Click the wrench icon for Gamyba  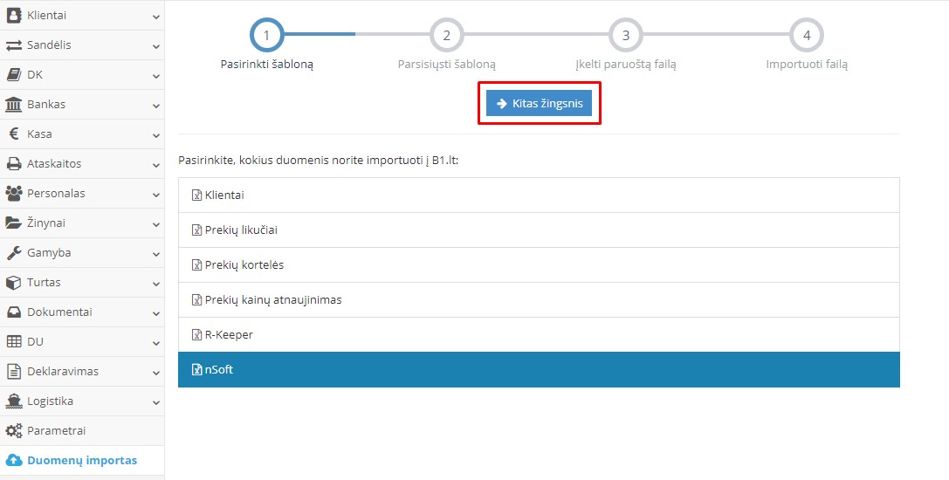coord(14,253)
